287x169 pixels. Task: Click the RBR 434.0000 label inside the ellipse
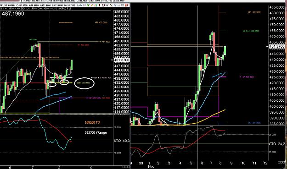click(x=83, y=83)
